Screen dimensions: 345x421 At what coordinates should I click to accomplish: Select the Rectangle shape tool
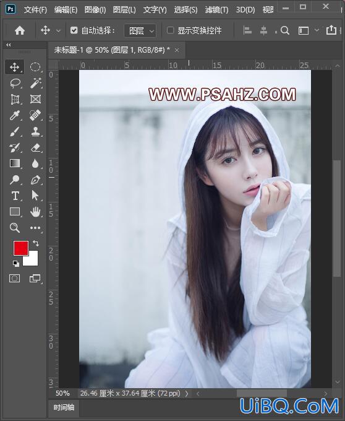tap(15, 212)
